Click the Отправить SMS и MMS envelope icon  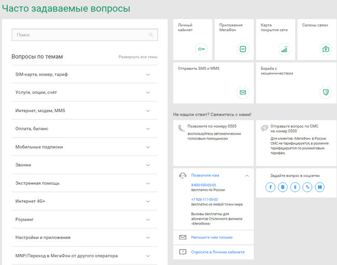(x=243, y=92)
